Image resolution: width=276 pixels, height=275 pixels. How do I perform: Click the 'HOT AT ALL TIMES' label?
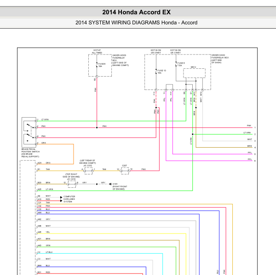tap(97, 51)
